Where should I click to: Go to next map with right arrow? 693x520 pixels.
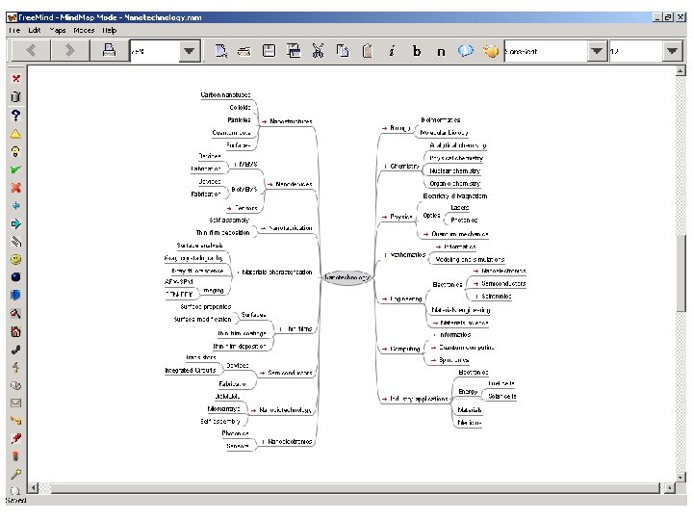(x=70, y=51)
